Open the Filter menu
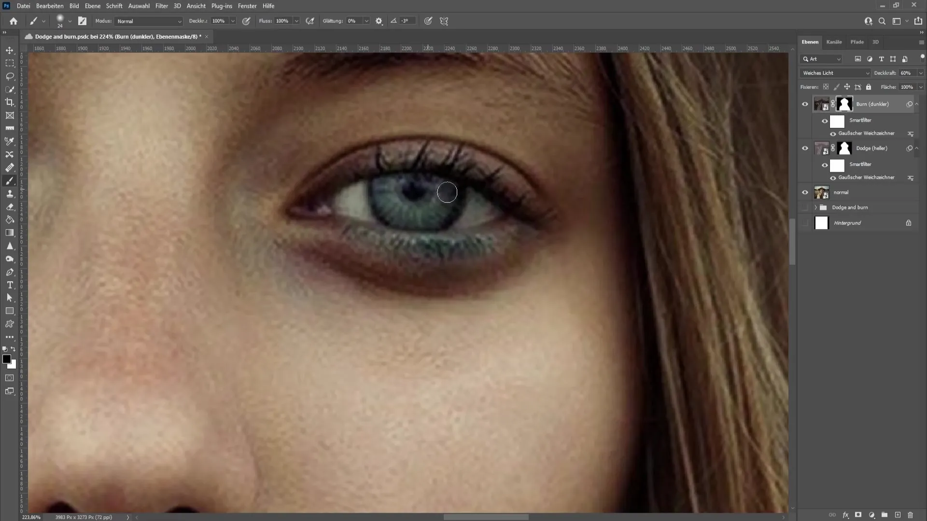927x521 pixels. [161, 6]
